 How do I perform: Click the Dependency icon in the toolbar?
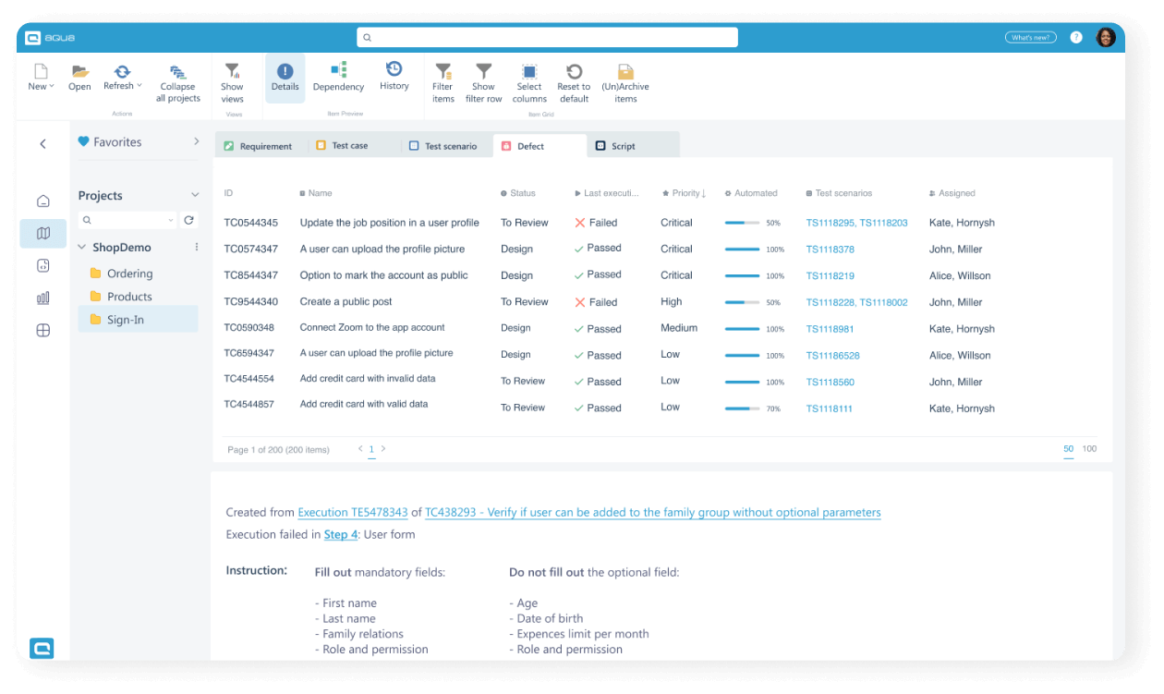point(338,79)
